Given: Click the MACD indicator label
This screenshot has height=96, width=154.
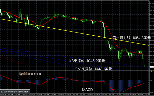Looking at the screenshot, I should pos(87,90).
